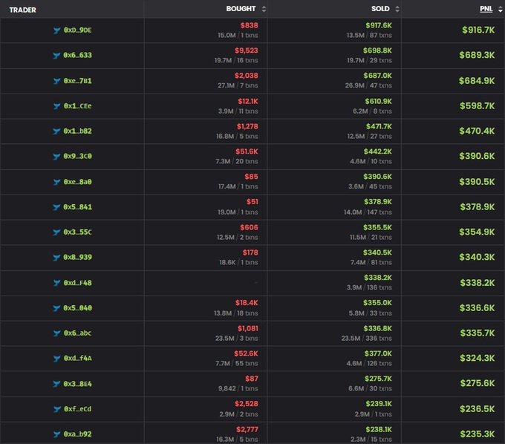Click the $610.9K sold amount
Screen dimensions: 505x444
379,102
